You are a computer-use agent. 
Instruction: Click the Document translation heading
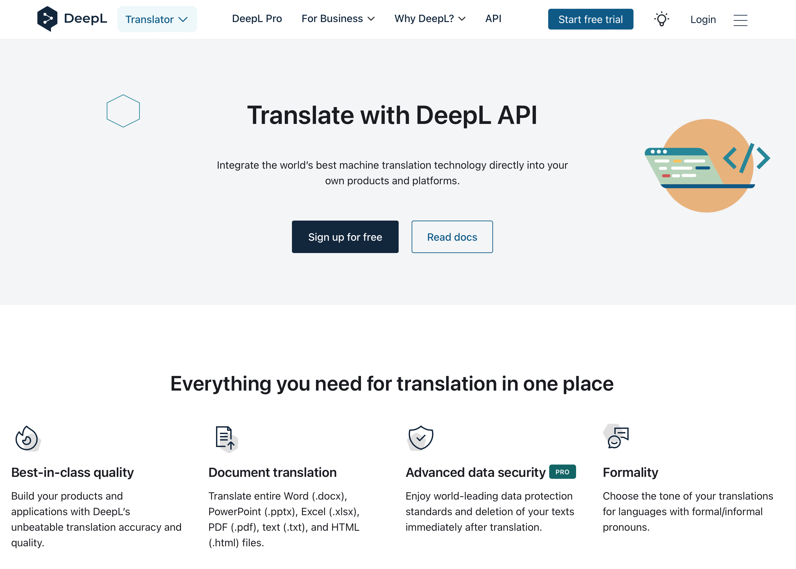[272, 472]
